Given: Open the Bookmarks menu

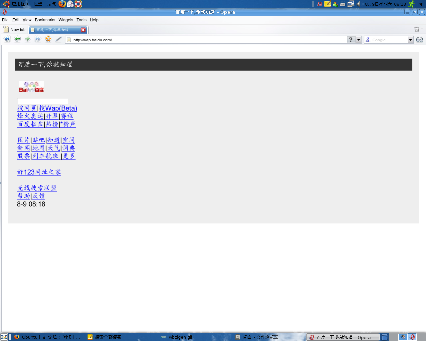Looking at the screenshot, I should [45, 20].
